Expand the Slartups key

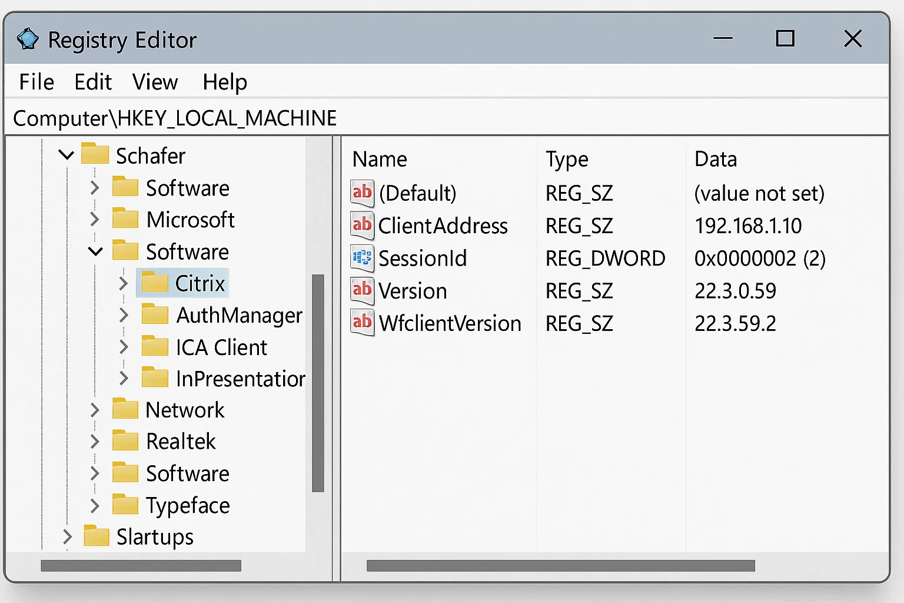[66, 536]
